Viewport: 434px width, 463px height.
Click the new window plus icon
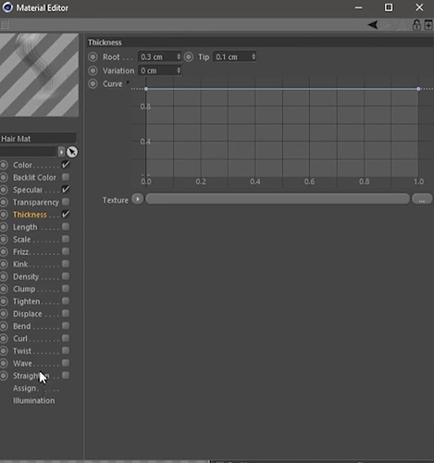pos(428,25)
